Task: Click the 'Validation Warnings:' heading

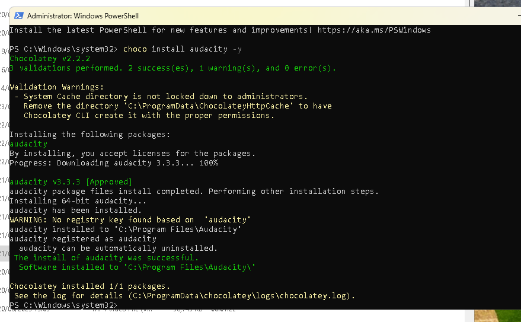Action: coord(57,87)
